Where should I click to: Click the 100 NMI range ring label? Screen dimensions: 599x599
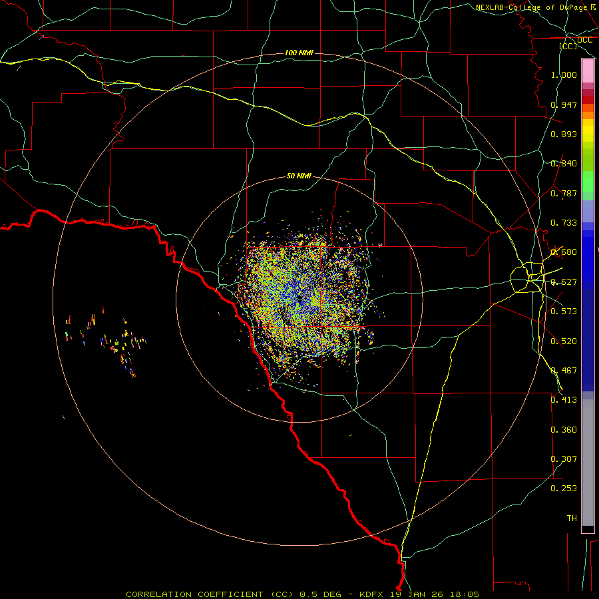(299, 53)
